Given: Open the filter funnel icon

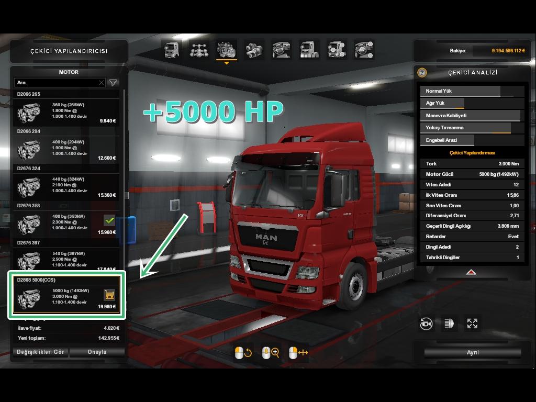Looking at the screenshot, I should tap(113, 82).
